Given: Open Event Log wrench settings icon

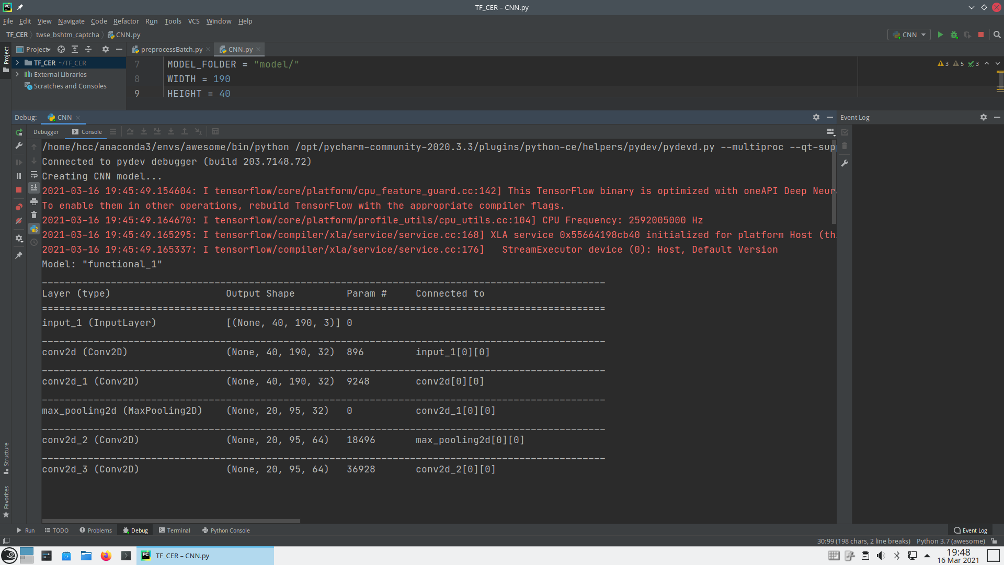Looking at the screenshot, I should pyautogui.click(x=845, y=163).
